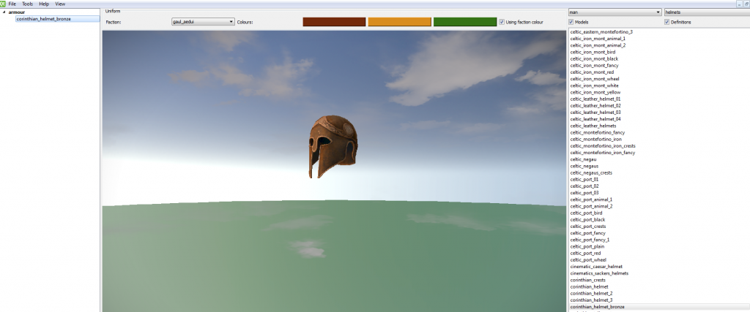Viewport: 750px width, 312px height.
Task: Click the green faction colour swatch
Action: coord(464,22)
